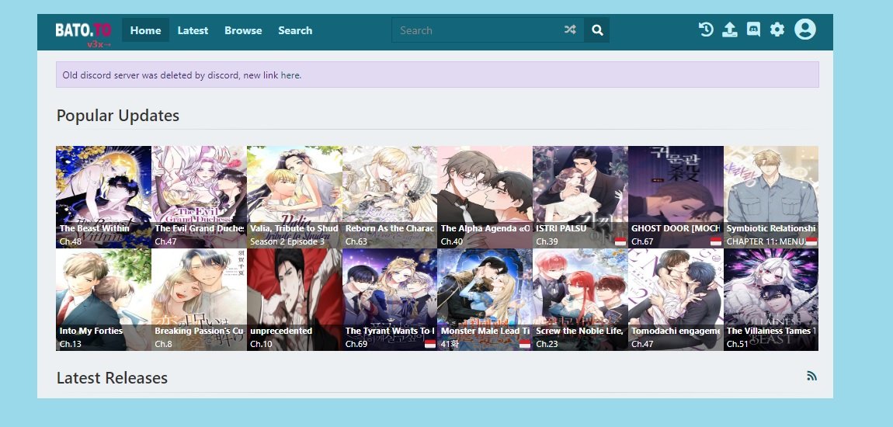Open Season 2 Episode 3 link
The image size is (893, 427).
coord(287,241)
